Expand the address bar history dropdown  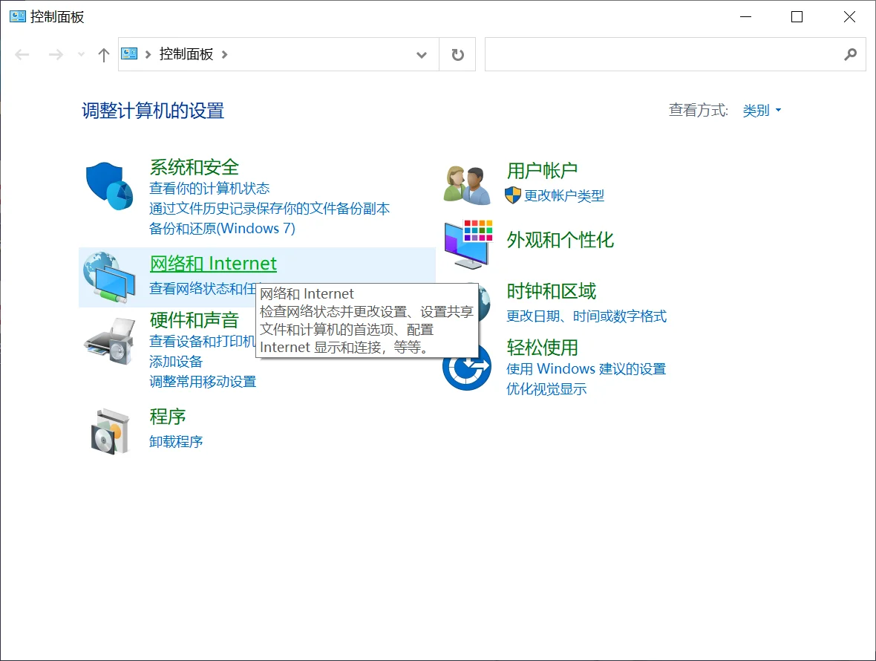point(422,55)
